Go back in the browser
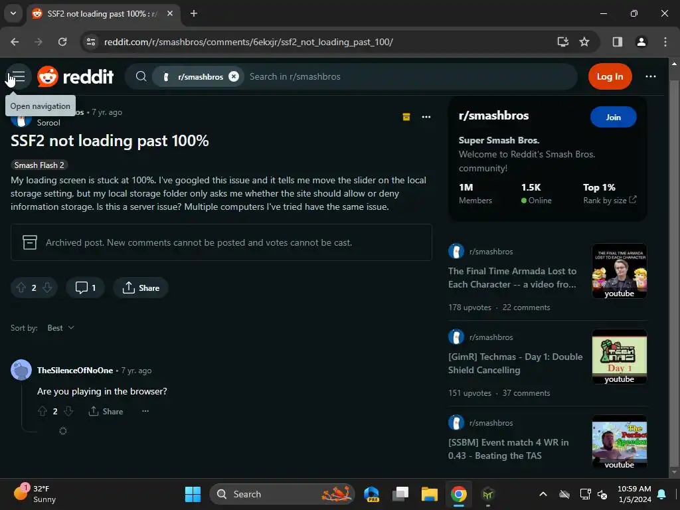This screenshot has width=680, height=510. (x=15, y=42)
